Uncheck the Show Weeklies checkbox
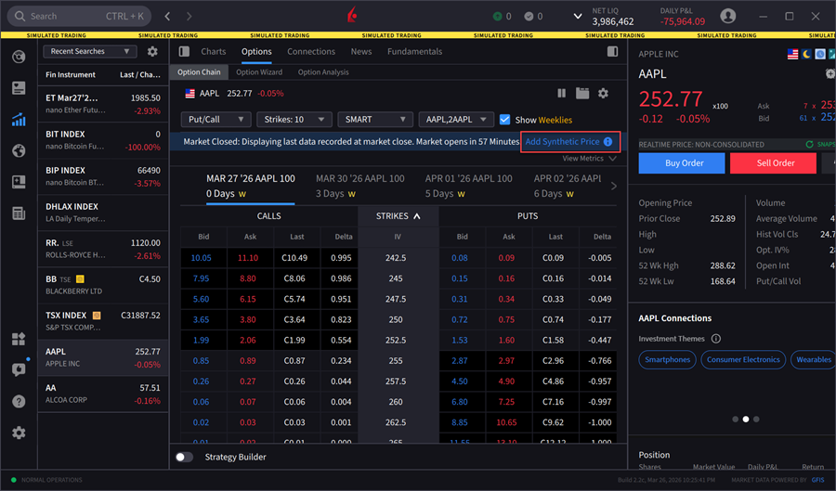Viewport: 836px width, 491px height. (x=505, y=120)
